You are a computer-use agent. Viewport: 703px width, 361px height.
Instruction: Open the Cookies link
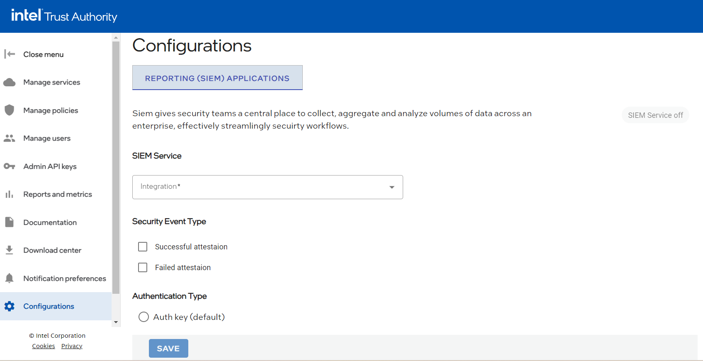[x=44, y=346]
